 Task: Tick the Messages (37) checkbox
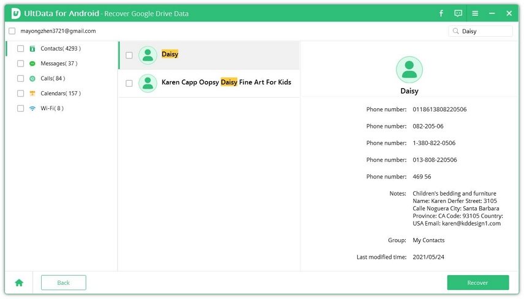pos(21,64)
